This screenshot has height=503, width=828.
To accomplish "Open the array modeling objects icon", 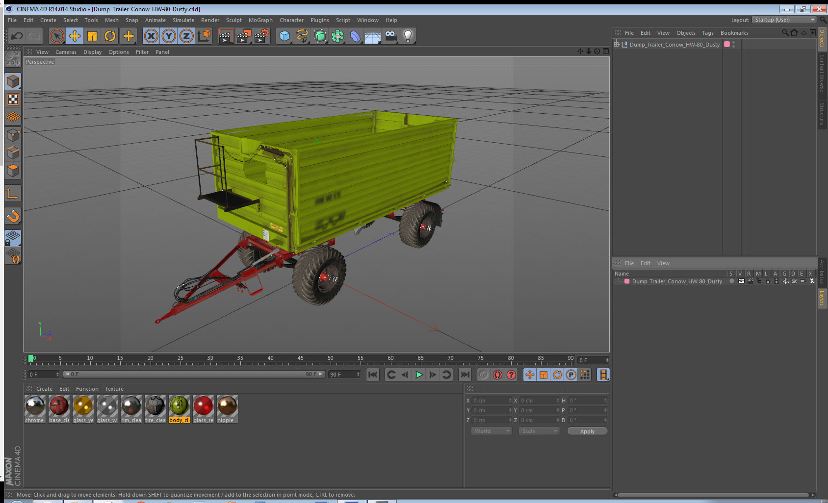I will tap(337, 36).
